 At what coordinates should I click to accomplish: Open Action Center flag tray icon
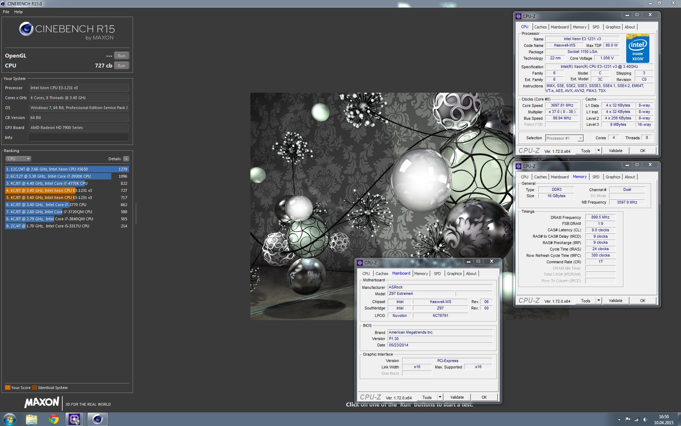(x=628, y=420)
